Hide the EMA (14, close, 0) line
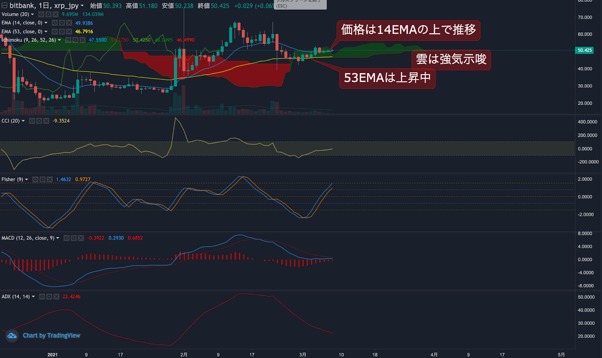This screenshot has height=358, width=602. [x=55, y=23]
